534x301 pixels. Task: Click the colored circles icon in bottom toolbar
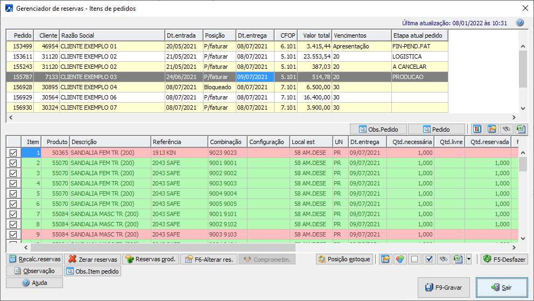(x=399, y=259)
